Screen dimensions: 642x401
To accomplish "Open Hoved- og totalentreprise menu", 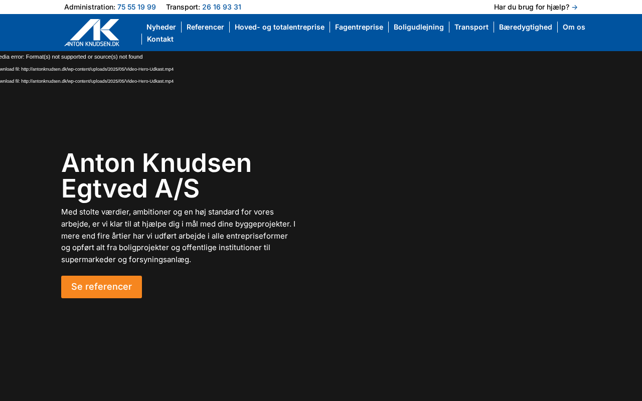I will [279, 27].
